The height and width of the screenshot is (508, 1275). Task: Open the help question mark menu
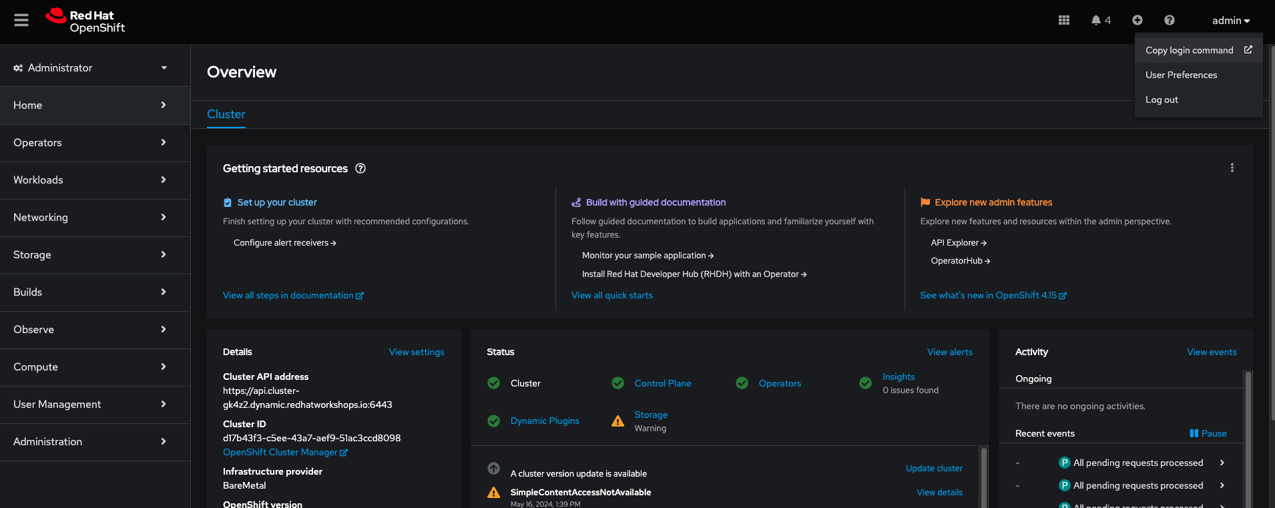[1170, 21]
